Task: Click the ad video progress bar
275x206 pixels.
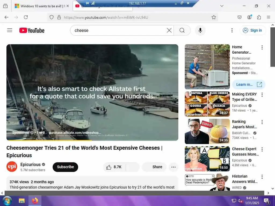Action: point(92,140)
